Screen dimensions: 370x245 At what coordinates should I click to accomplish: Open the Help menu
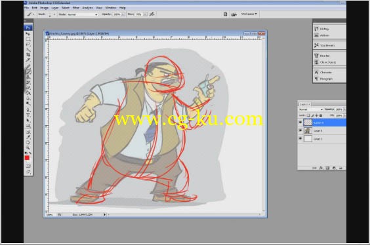click(122, 8)
